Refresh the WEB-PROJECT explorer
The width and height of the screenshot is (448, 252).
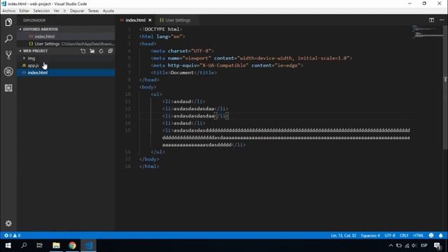(x=101, y=51)
